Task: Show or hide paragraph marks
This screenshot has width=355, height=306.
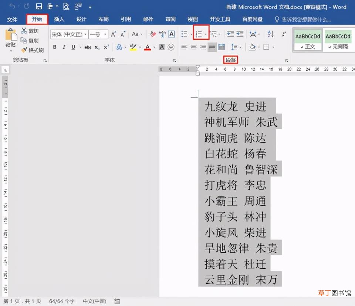Action: (x=284, y=34)
